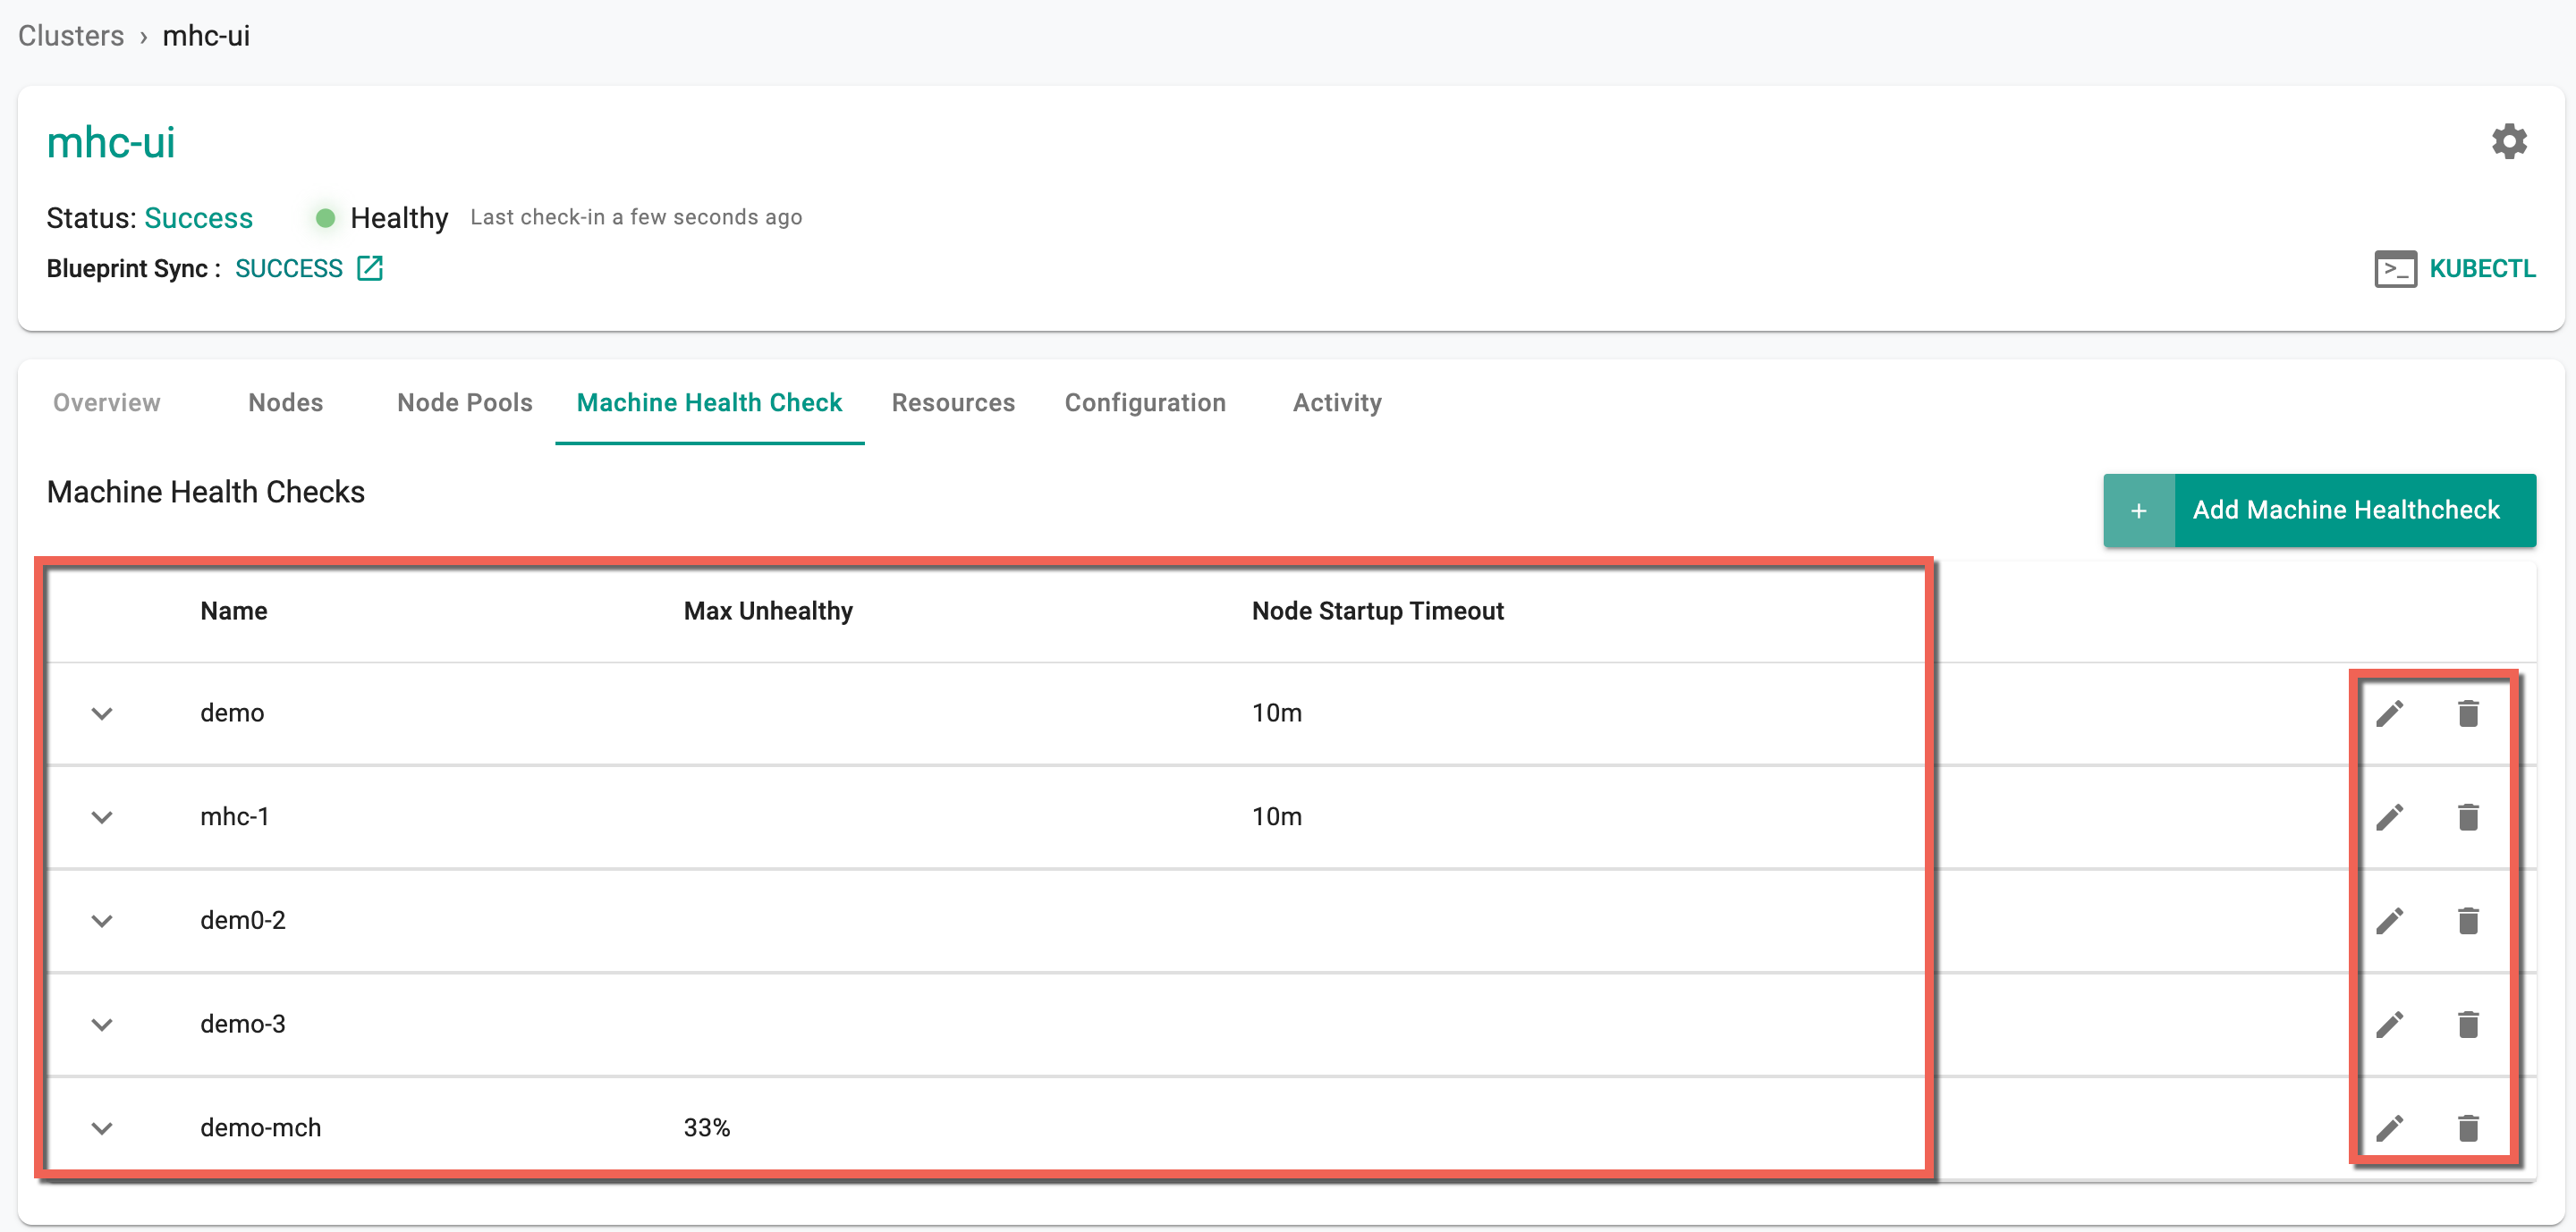Select the demo-mch name cell
The height and width of the screenshot is (1232, 2576).
click(260, 1129)
